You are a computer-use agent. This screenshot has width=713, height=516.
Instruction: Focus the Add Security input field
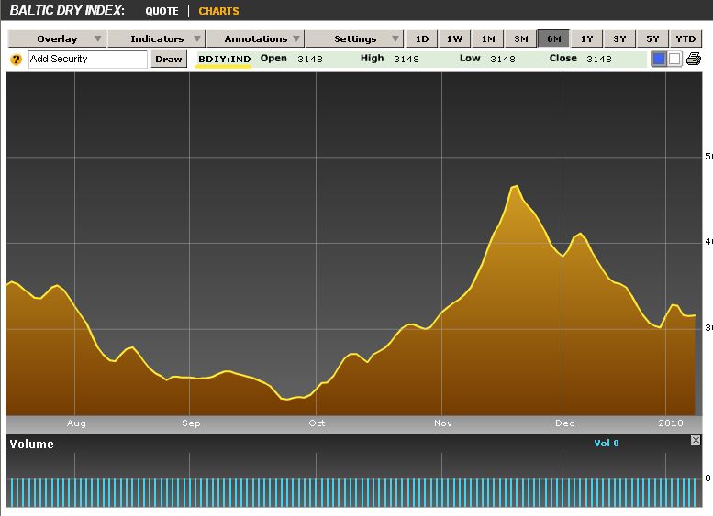click(88, 59)
